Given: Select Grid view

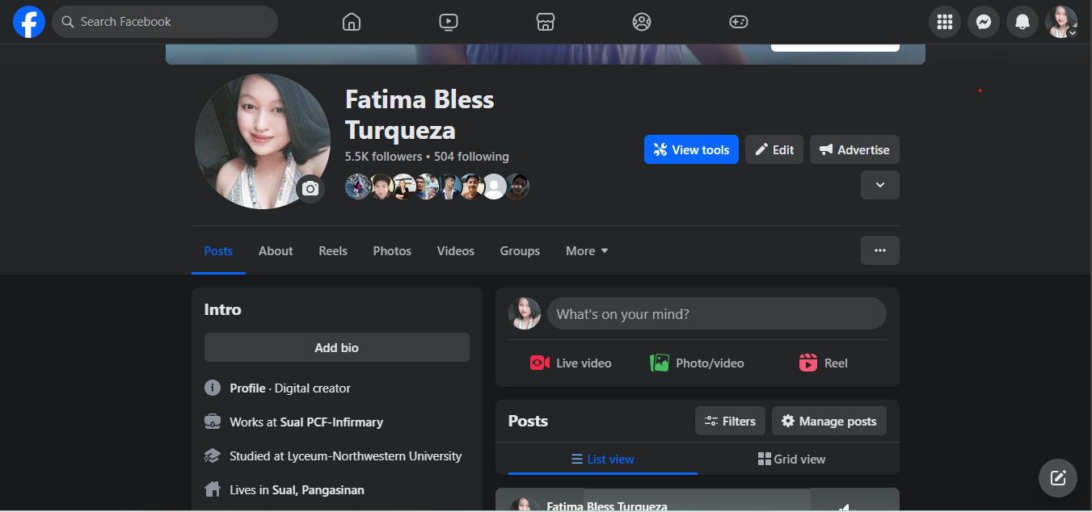Looking at the screenshot, I should coord(792,459).
